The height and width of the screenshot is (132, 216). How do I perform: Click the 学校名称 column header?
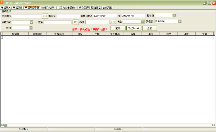point(59,34)
